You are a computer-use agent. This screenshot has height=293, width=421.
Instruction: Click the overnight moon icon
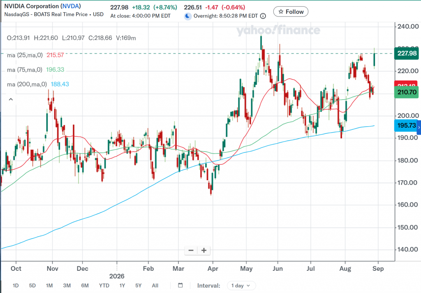point(187,16)
